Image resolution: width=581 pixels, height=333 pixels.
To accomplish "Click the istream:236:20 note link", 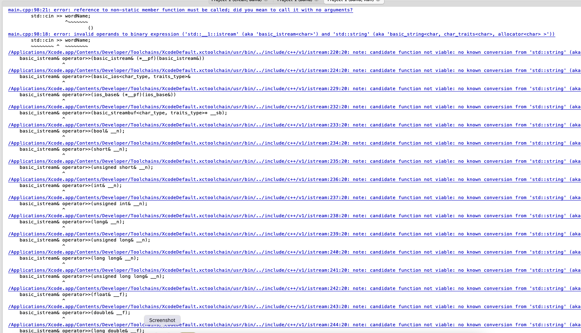I will (294, 179).
